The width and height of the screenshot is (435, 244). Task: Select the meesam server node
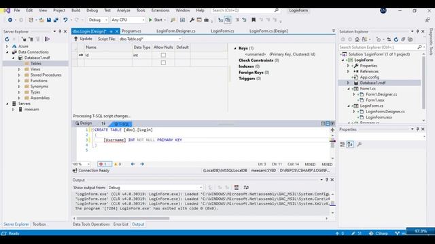click(32, 110)
